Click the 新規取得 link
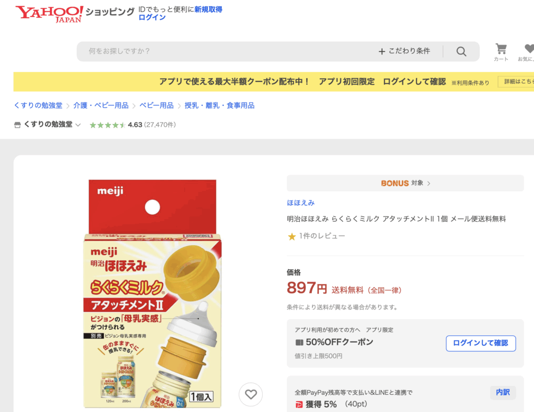 pyautogui.click(x=208, y=9)
